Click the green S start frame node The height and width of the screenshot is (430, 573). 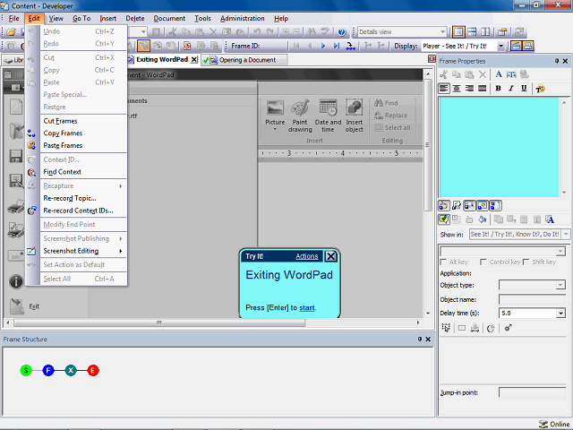(x=26, y=370)
